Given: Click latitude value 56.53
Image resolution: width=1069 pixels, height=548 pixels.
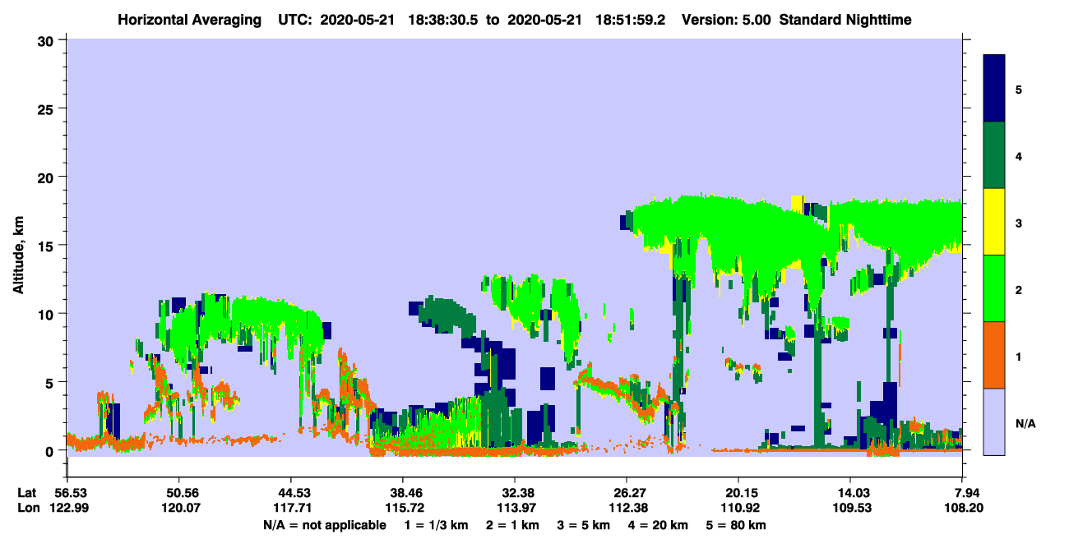Looking at the screenshot, I should tap(67, 492).
